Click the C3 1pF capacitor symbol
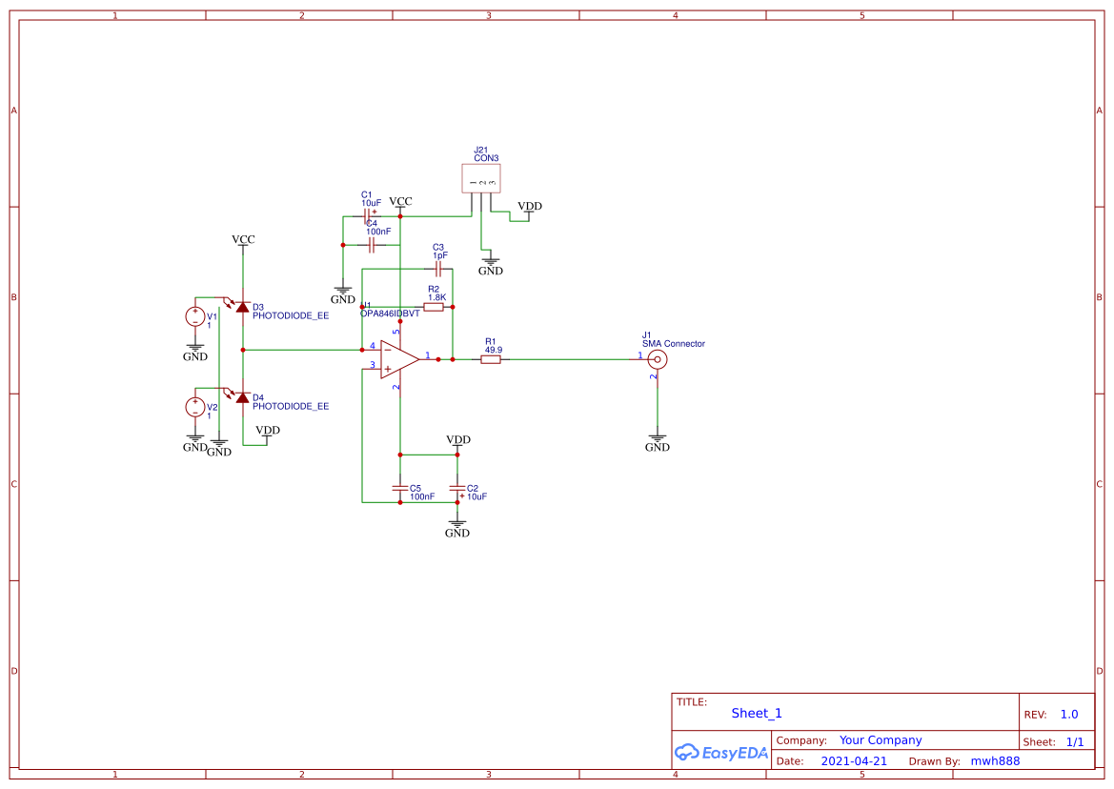 click(x=438, y=270)
